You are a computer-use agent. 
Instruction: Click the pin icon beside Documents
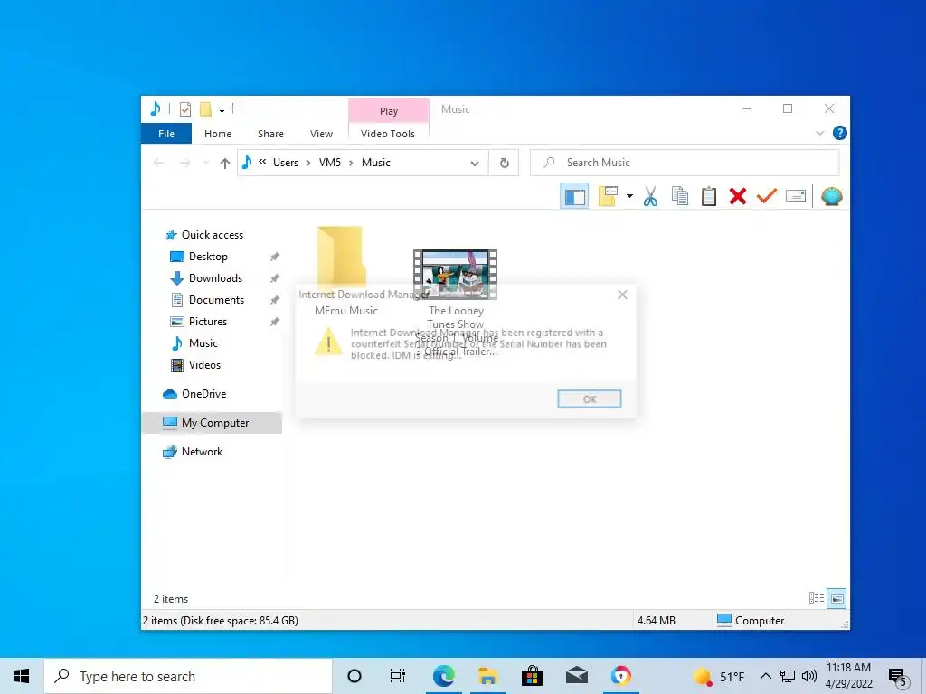pyautogui.click(x=275, y=300)
